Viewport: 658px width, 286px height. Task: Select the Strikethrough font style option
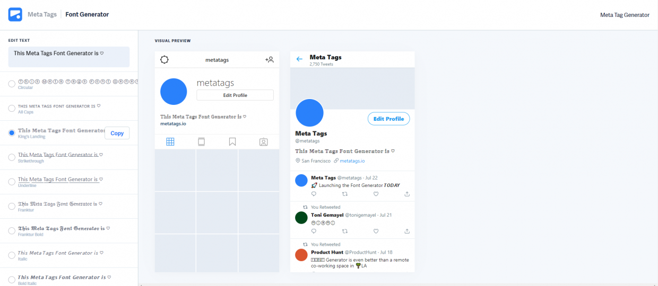pos(12,157)
